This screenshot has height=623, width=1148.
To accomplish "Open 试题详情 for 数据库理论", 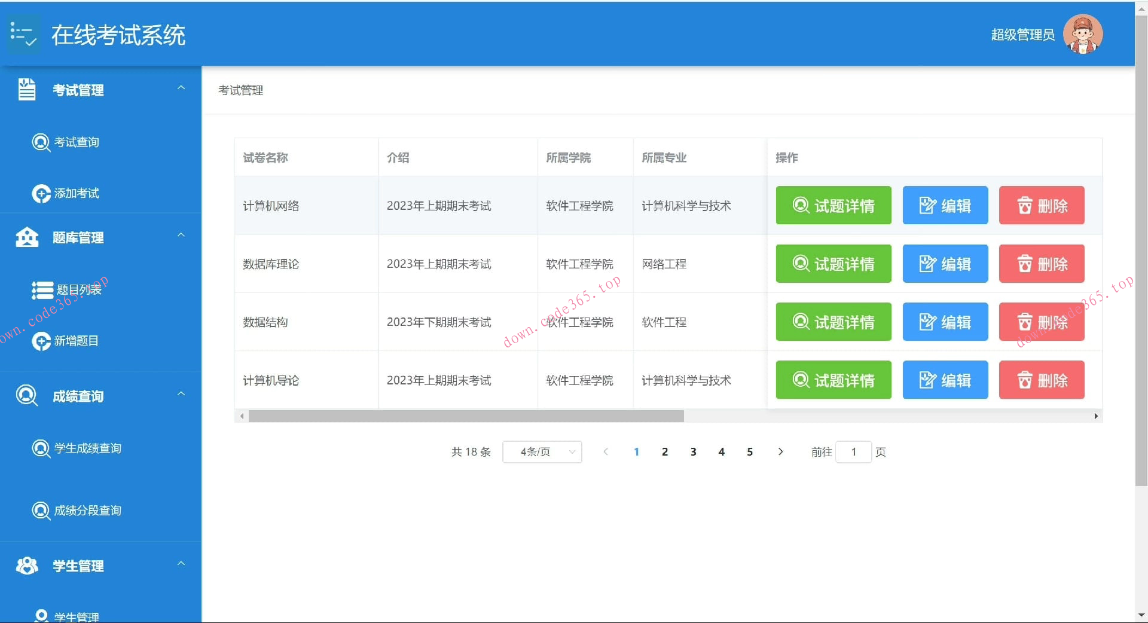I will tap(833, 264).
